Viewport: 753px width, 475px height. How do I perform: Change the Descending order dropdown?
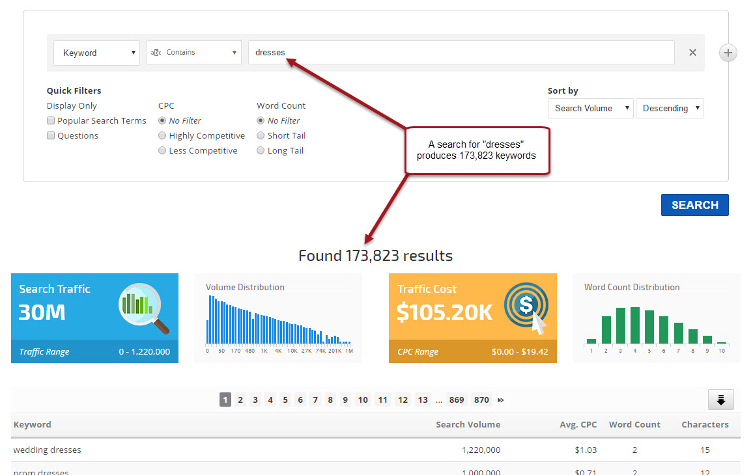(x=670, y=109)
